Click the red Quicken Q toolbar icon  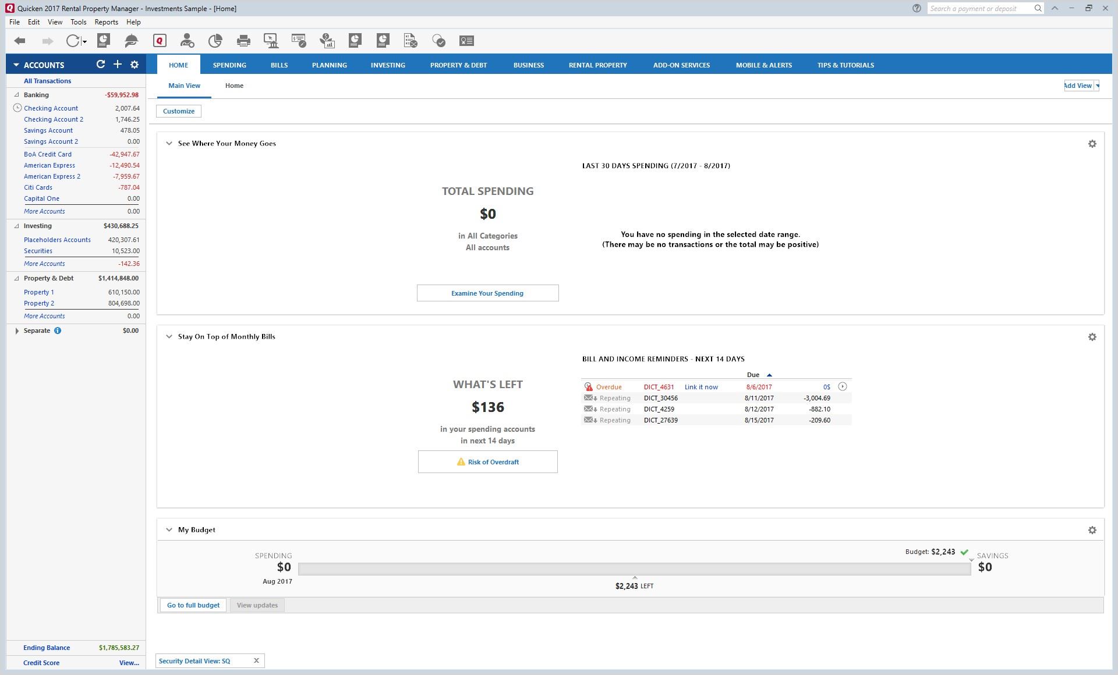coord(160,41)
